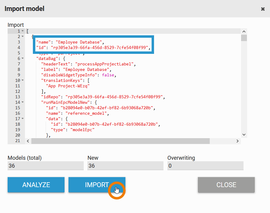Collapse the fold arrow on line 2
Screen dimensions: 270x213
(23, 37)
